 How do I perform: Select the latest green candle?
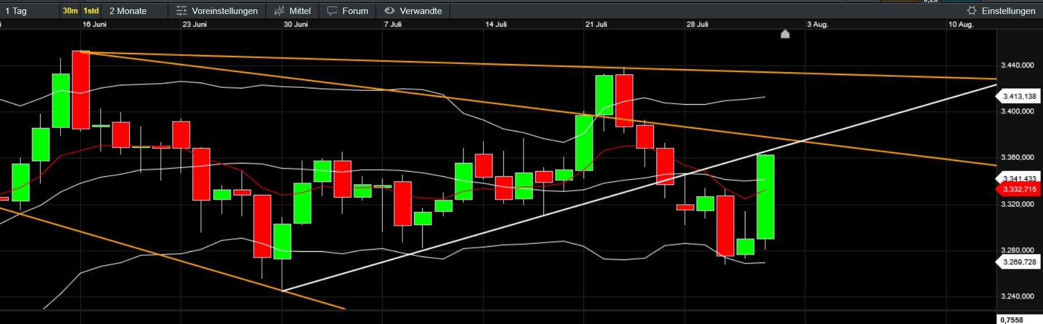(765, 197)
